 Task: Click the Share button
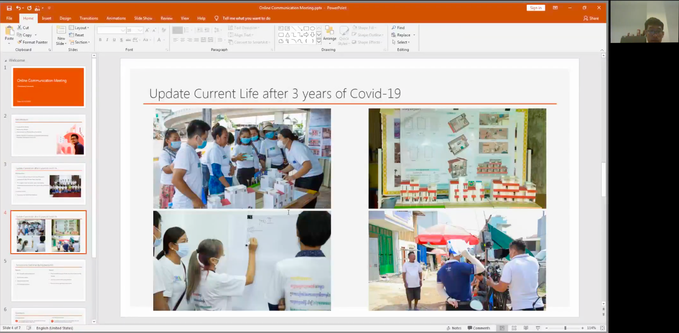coord(591,18)
